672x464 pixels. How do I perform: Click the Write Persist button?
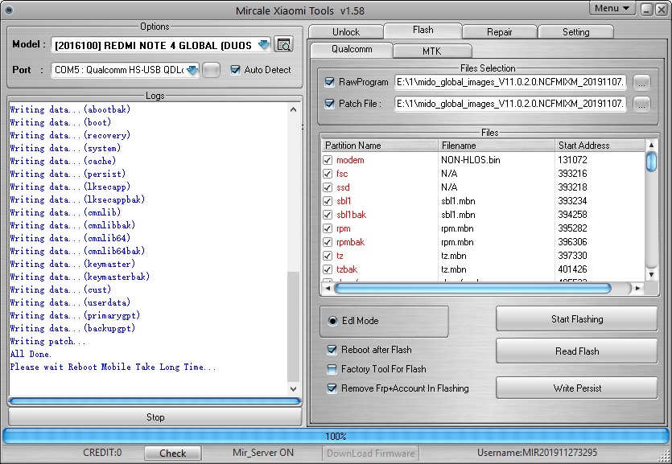[x=576, y=388]
